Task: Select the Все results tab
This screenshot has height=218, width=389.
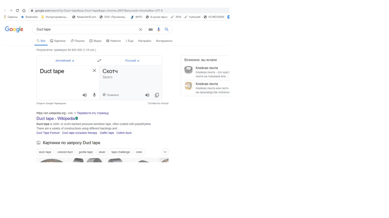Action: point(41,41)
